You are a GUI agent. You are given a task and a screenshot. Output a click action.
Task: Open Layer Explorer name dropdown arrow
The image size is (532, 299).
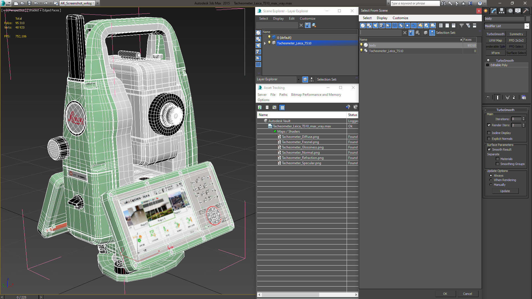(298, 79)
